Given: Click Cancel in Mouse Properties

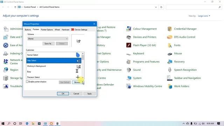Looking at the screenshot, I should coord(76,93).
